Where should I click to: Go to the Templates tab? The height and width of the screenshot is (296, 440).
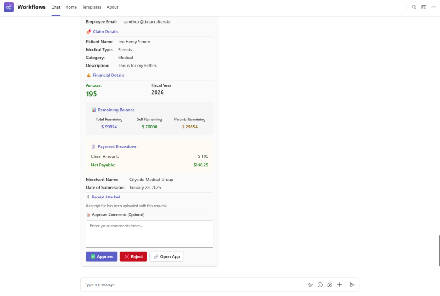tap(92, 7)
